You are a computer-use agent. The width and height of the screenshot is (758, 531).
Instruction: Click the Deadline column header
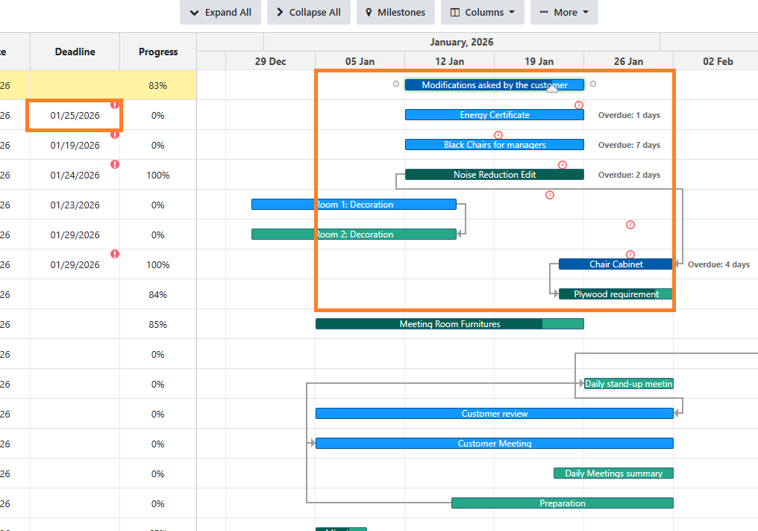coord(75,52)
